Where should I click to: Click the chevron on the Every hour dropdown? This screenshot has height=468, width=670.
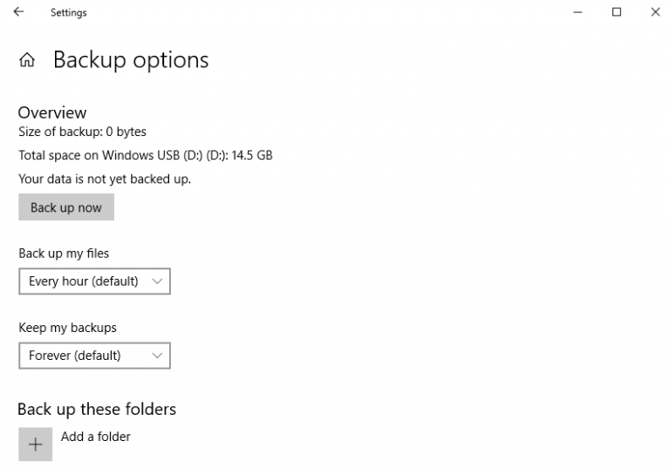[157, 281]
